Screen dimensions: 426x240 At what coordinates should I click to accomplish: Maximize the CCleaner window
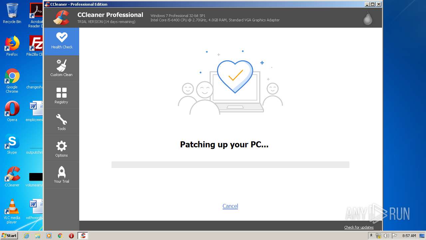373,4
